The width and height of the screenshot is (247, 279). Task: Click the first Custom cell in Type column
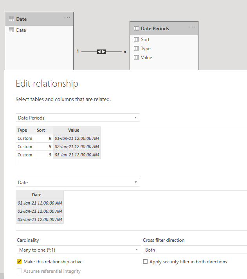click(25, 138)
